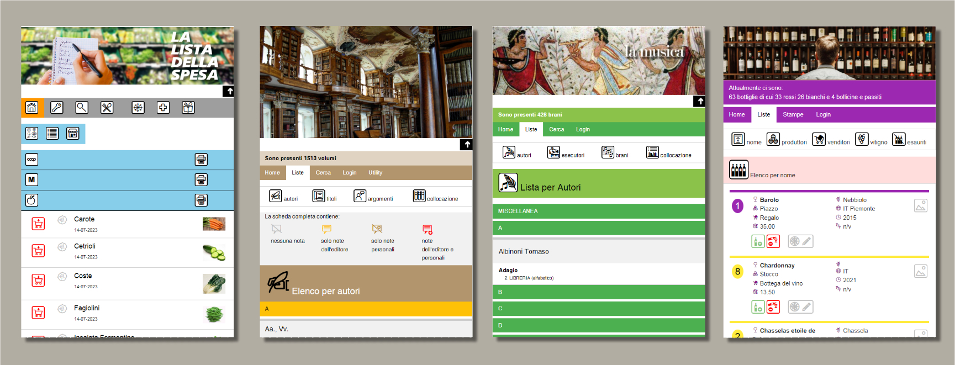Open the Stampe tab in wine panel
The width and height of the screenshot is (955, 365).
[x=793, y=115]
